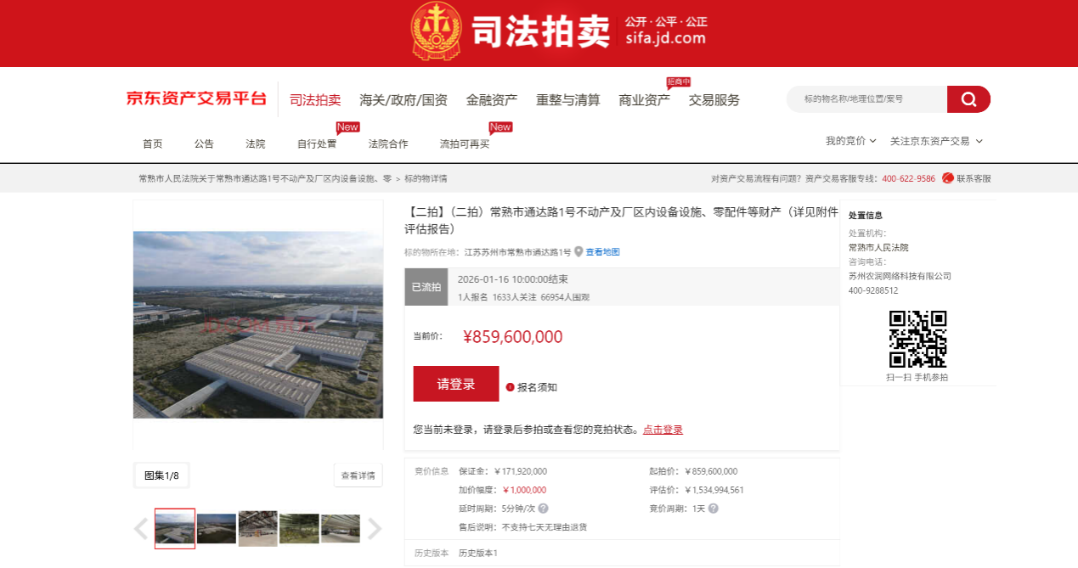Open 流拍可再买 menu item

465,144
